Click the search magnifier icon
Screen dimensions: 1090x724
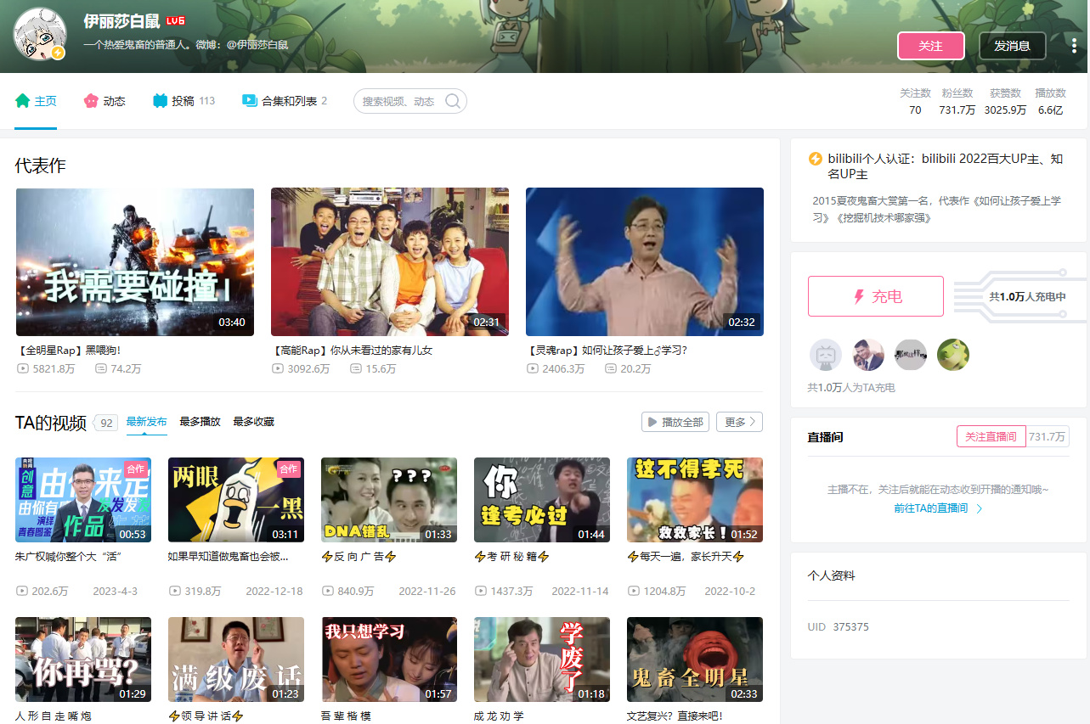[x=453, y=101]
